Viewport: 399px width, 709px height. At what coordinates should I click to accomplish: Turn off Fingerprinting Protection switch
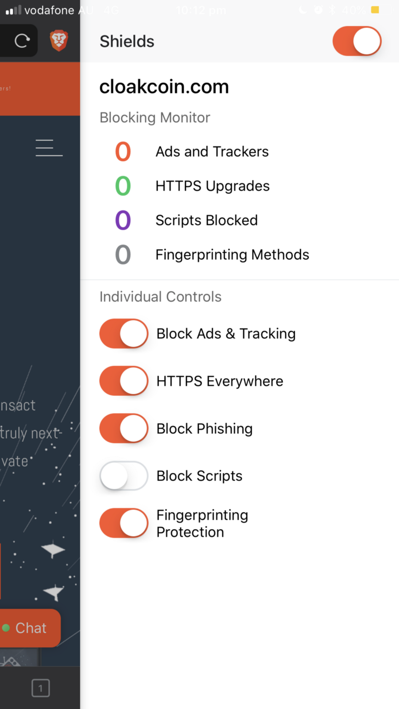click(x=124, y=523)
